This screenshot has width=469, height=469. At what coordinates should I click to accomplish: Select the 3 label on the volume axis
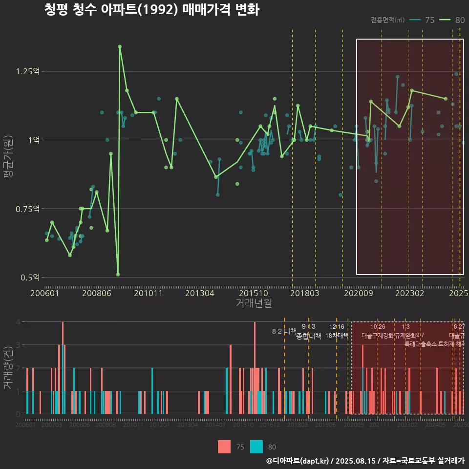[x=18, y=345]
